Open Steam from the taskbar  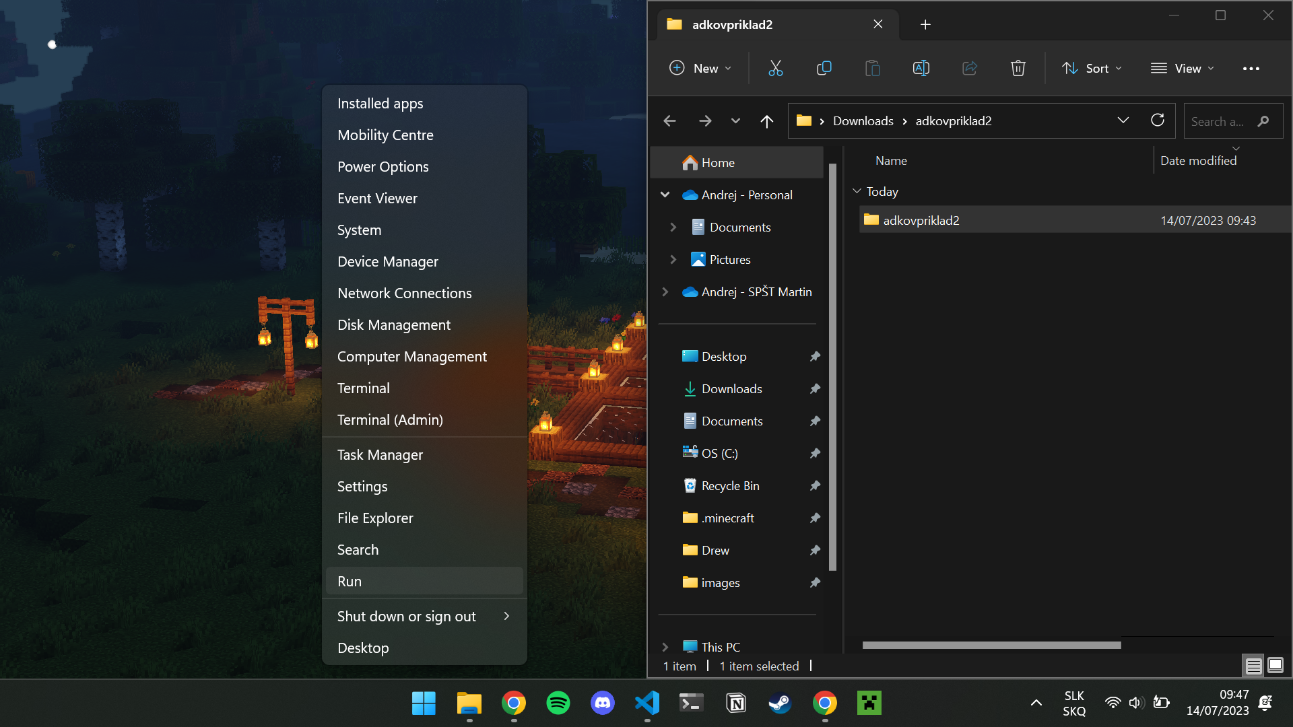[x=780, y=703]
